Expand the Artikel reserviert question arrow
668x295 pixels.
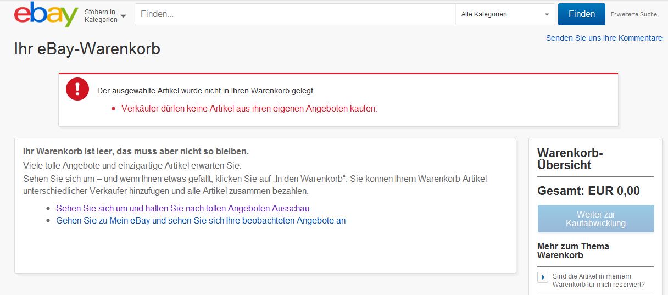[x=542, y=277]
